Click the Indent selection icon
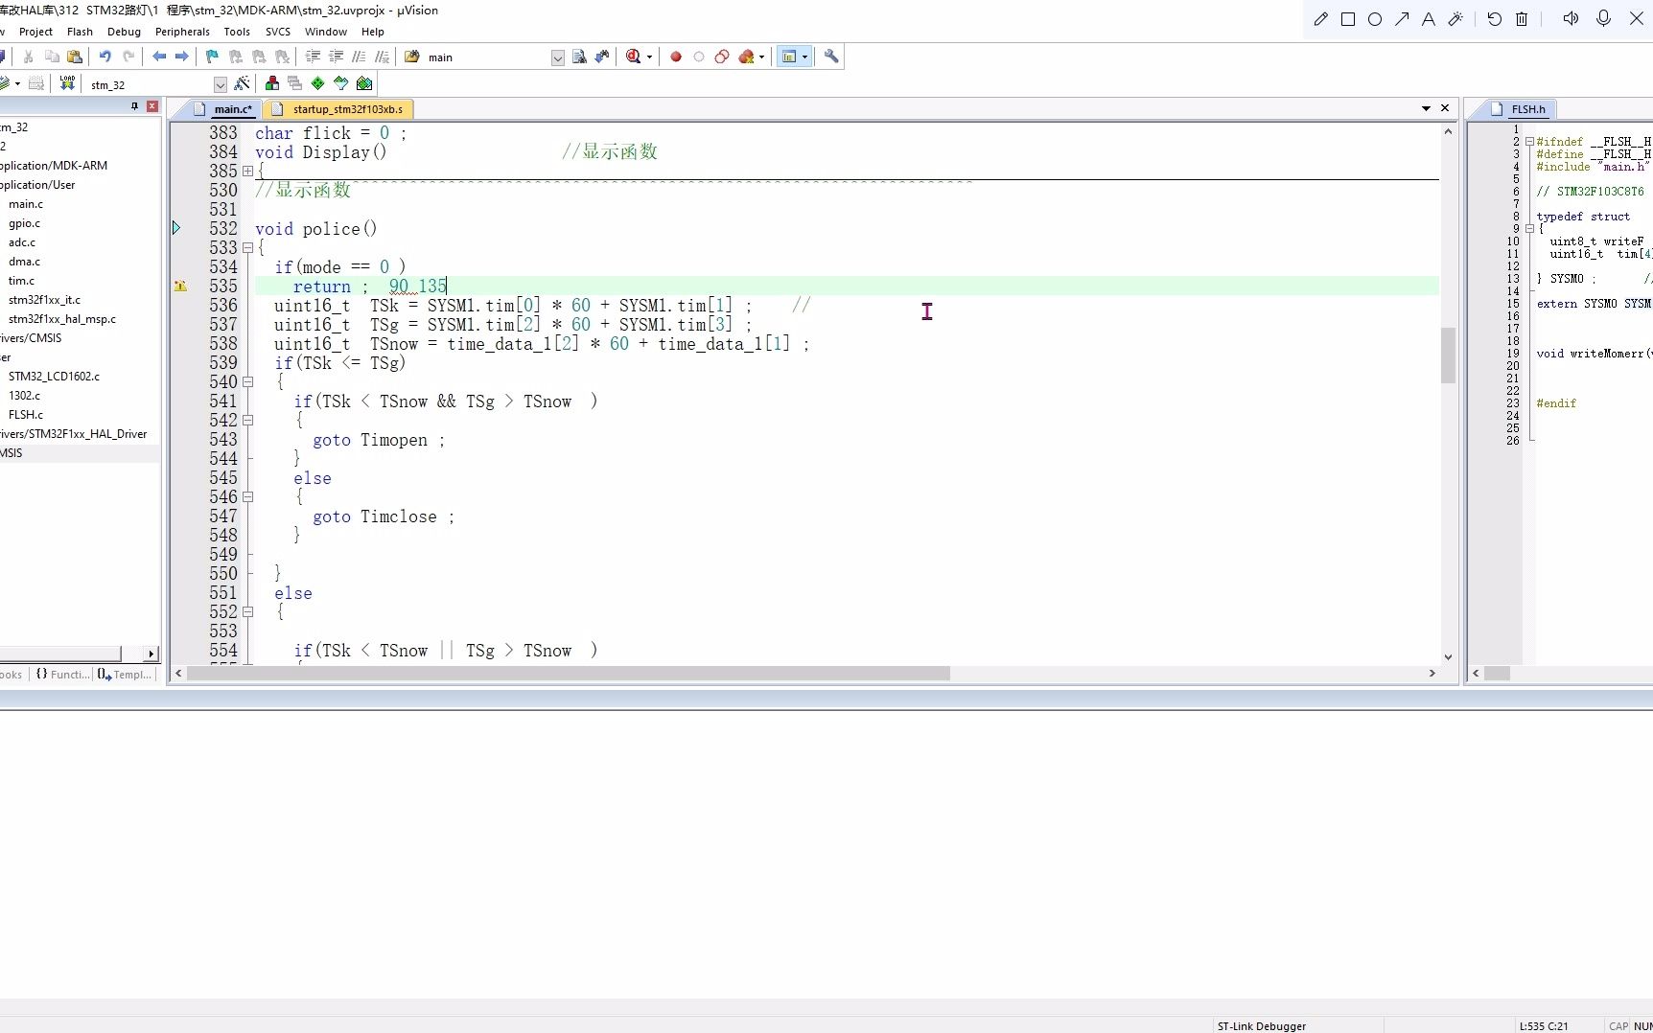1653x1033 pixels. point(313,57)
